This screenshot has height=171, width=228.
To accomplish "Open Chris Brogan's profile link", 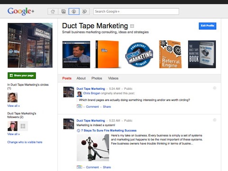I will pyautogui.click(x=92, y=93).
